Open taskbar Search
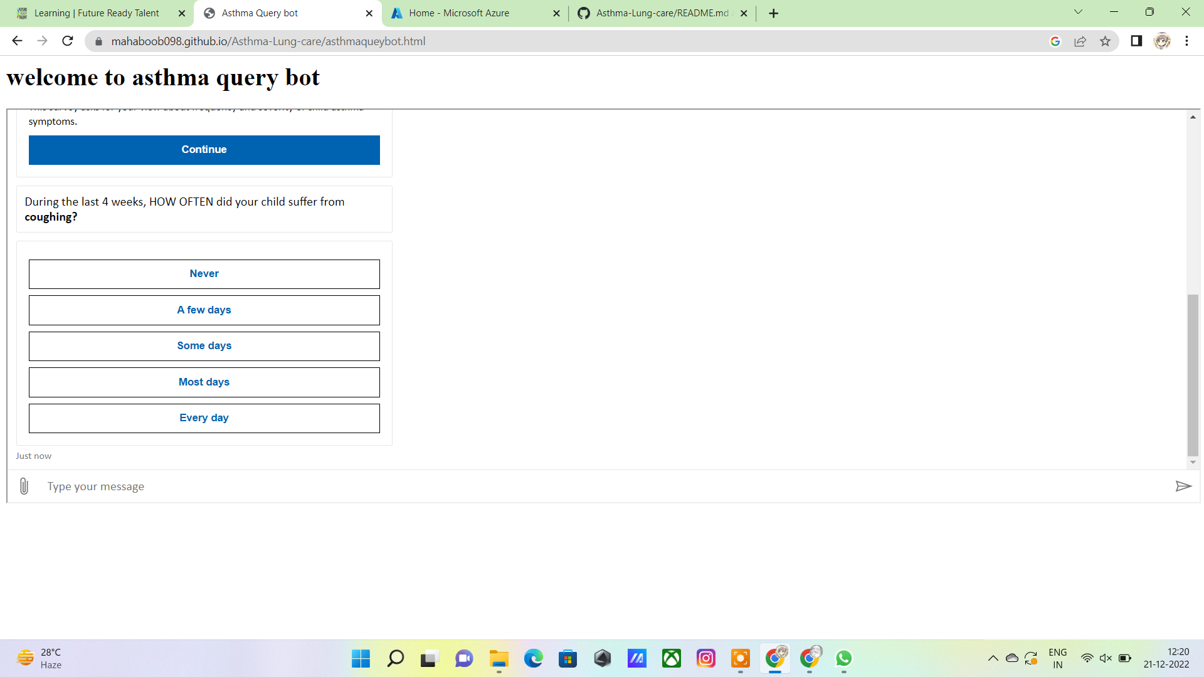Screen dimensions: 1204x677 pyautogui.click(x=395, y=658)
